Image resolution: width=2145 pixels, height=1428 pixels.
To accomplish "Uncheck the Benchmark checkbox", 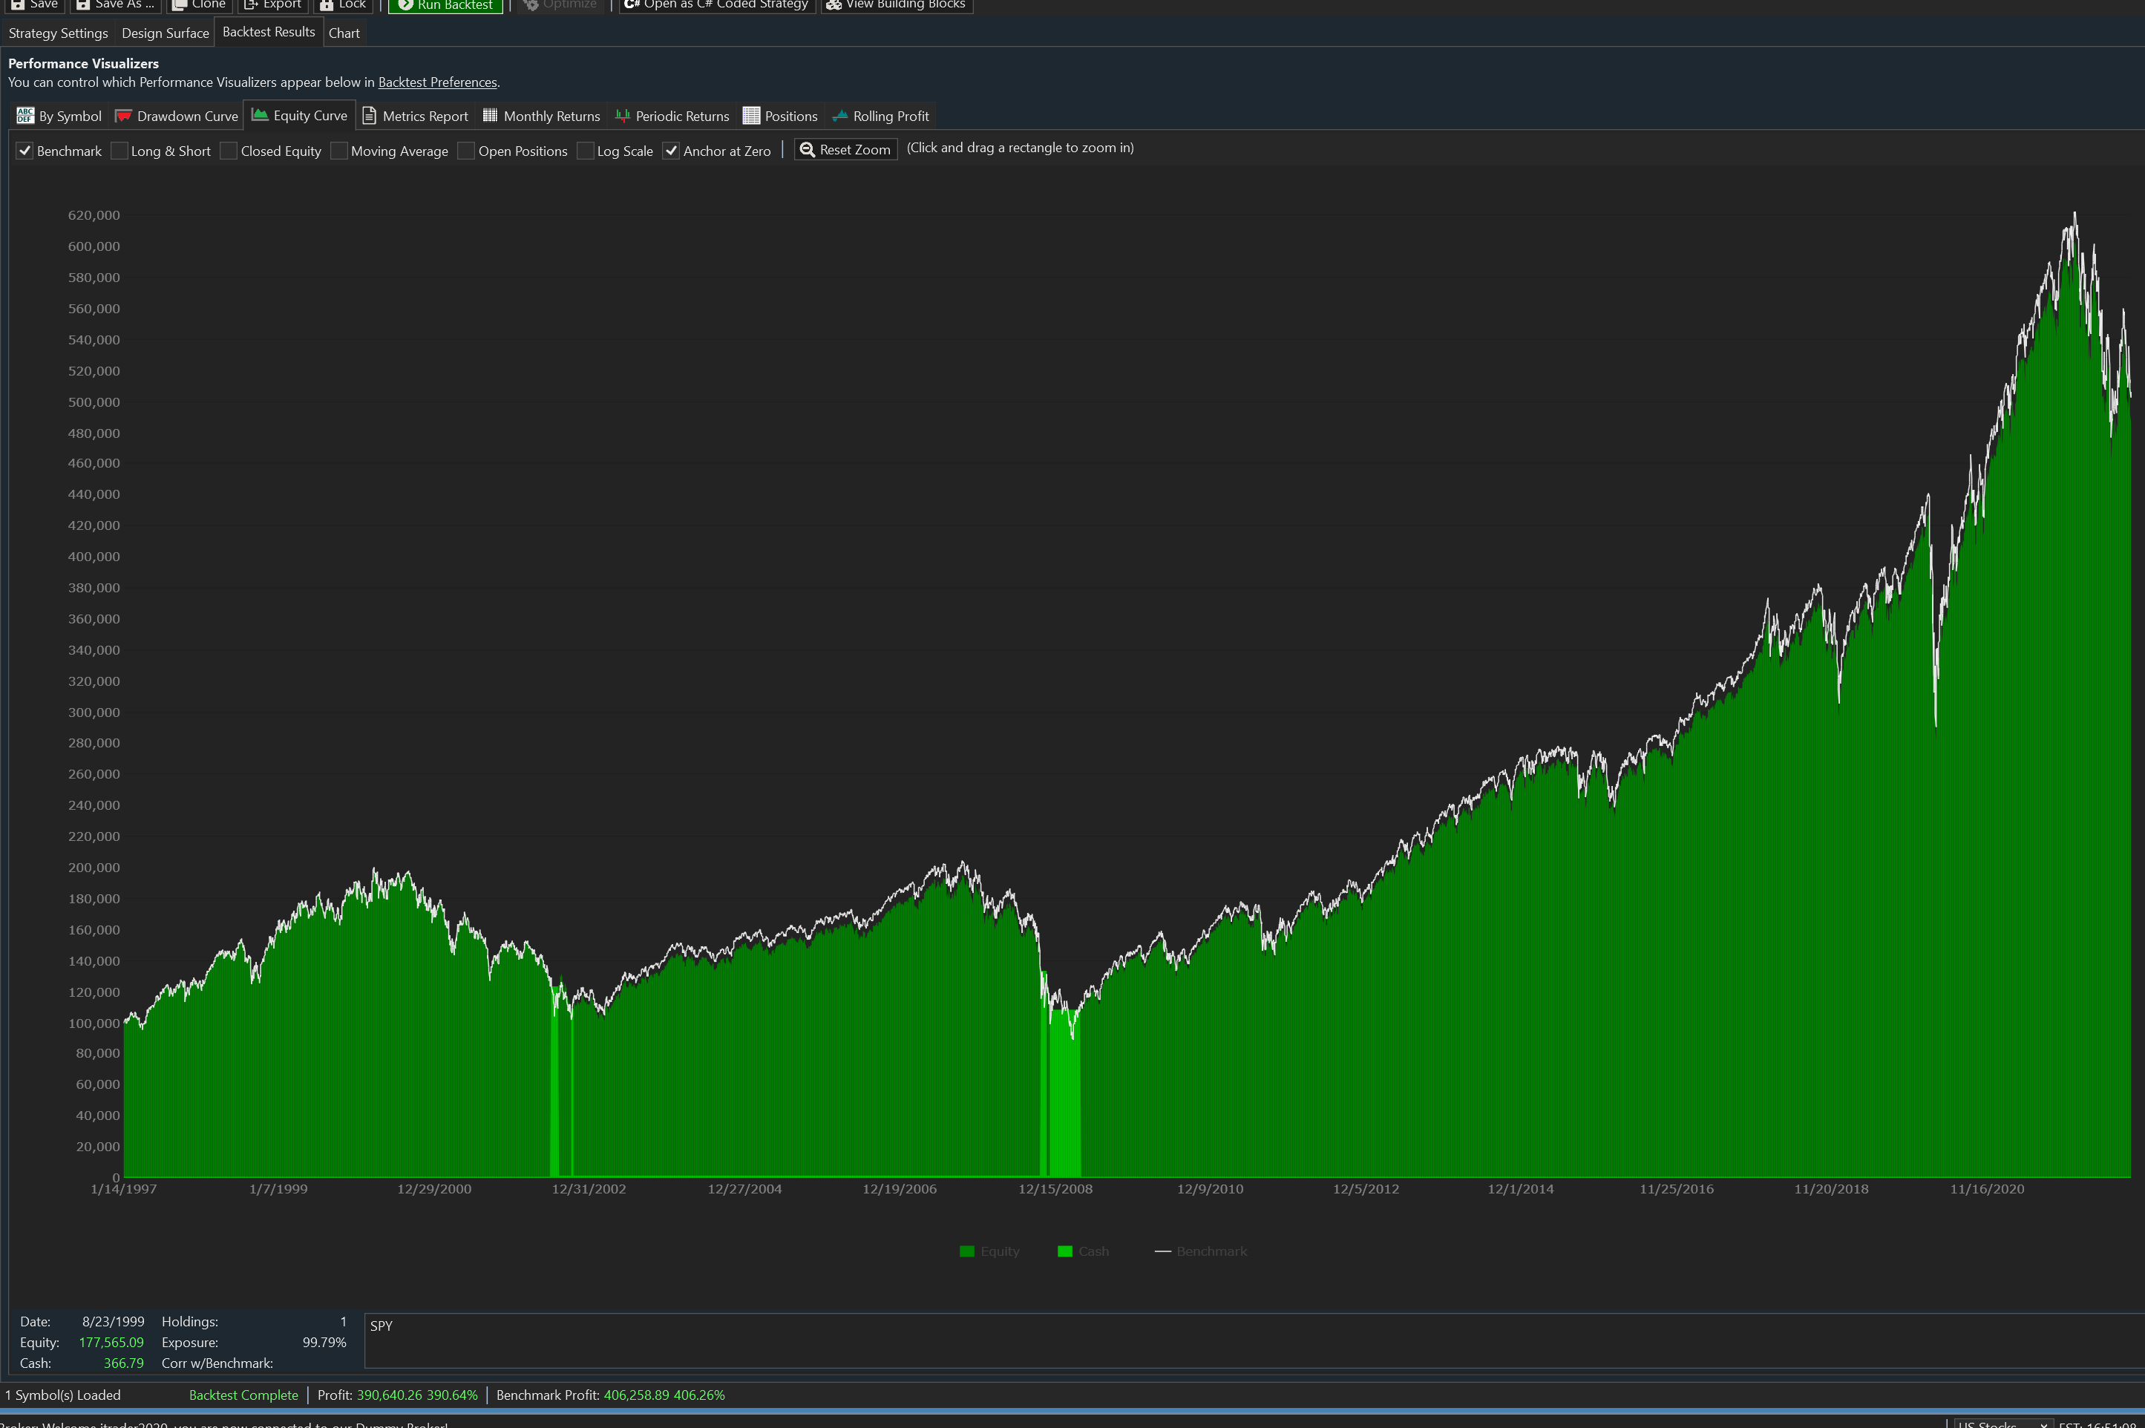I will click(x=24, y=151).
